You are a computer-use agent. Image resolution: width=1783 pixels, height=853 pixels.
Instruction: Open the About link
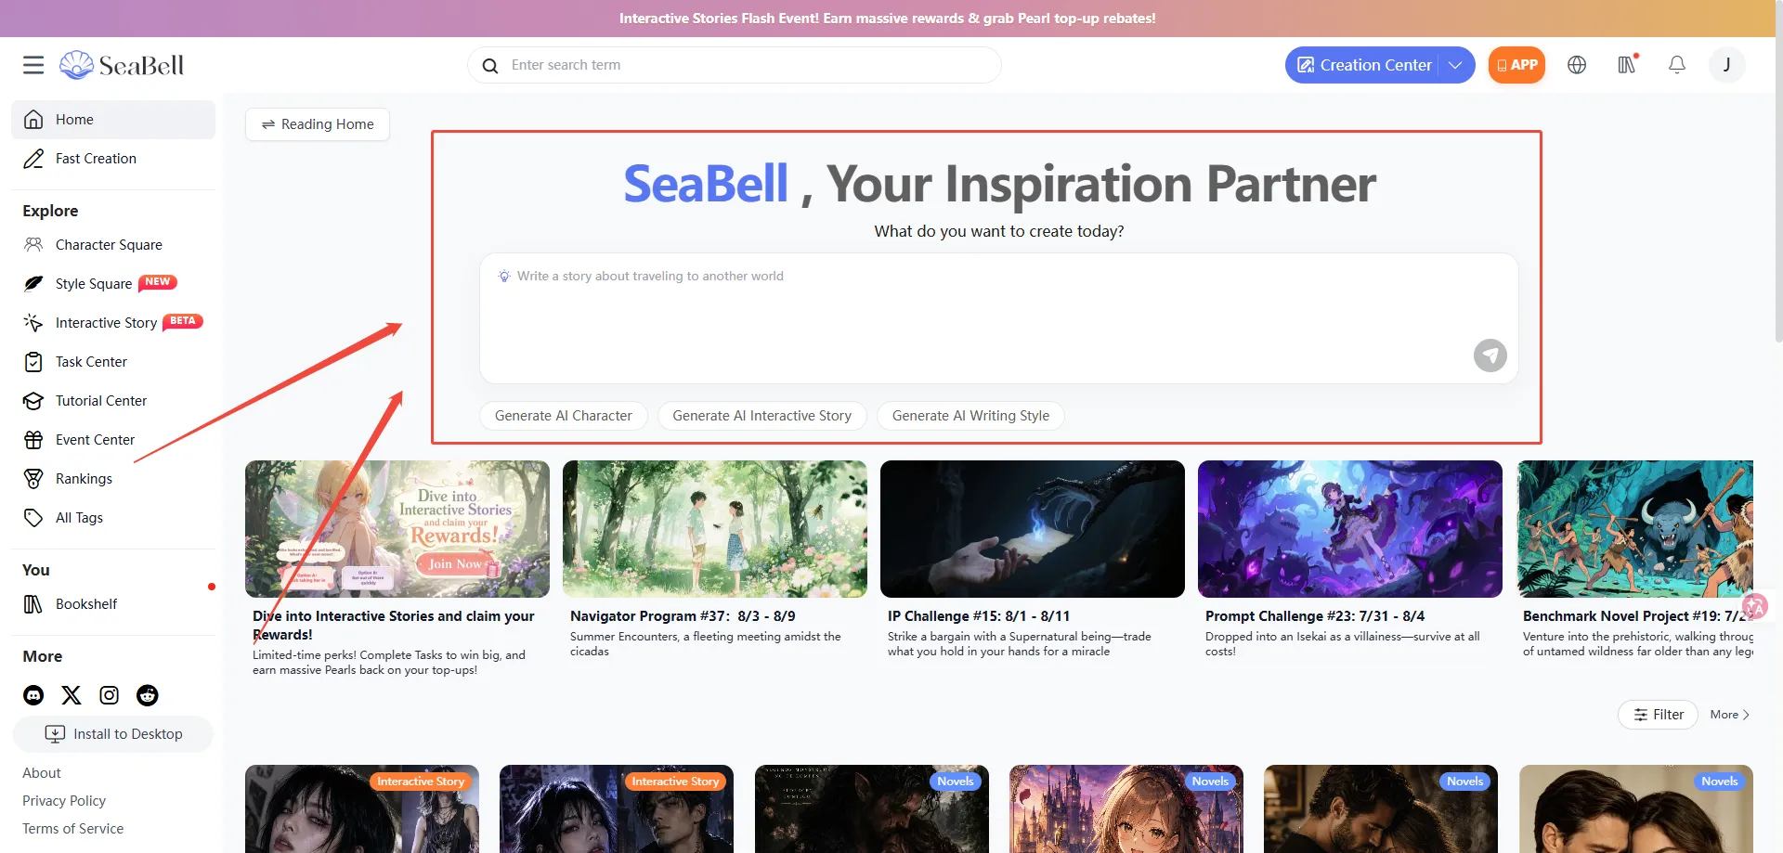42,773
